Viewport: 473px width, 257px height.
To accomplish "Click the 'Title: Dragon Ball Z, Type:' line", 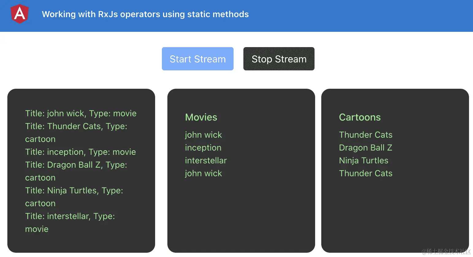I will click(x=76, y=165).
